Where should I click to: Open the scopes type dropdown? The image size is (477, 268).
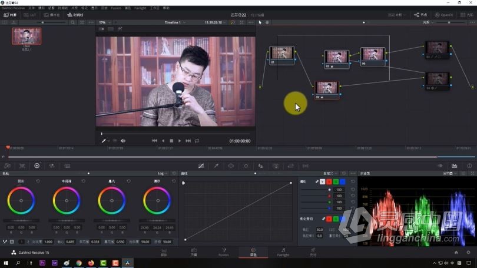click(450, 173)
